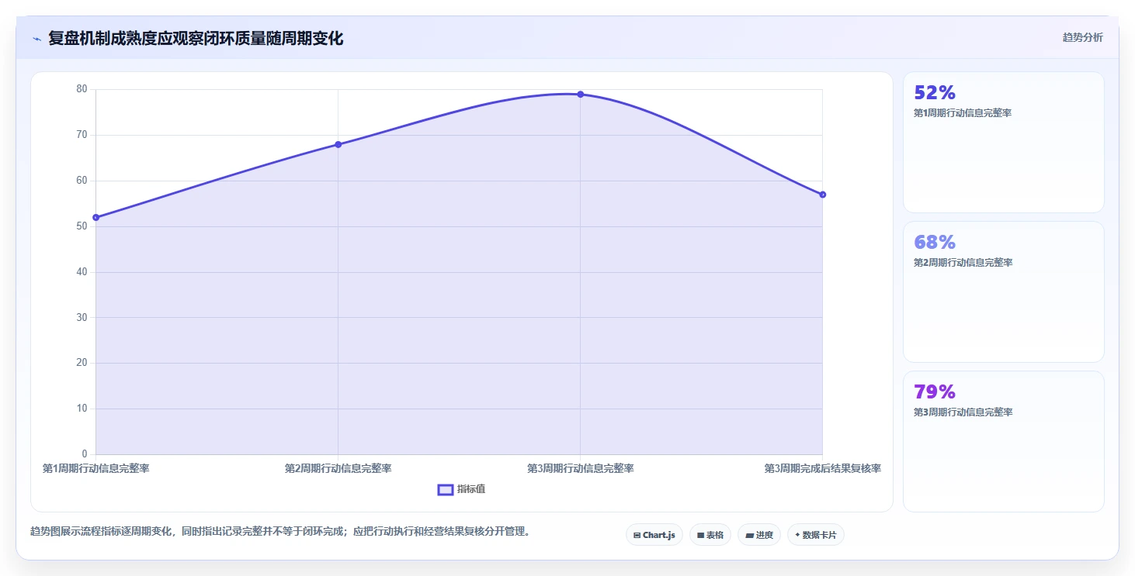The width and height of the screenshot is (1135, 576).
Task: Click the peak data point for 第3周期行动信息完整率
Action: pos(580,94)
